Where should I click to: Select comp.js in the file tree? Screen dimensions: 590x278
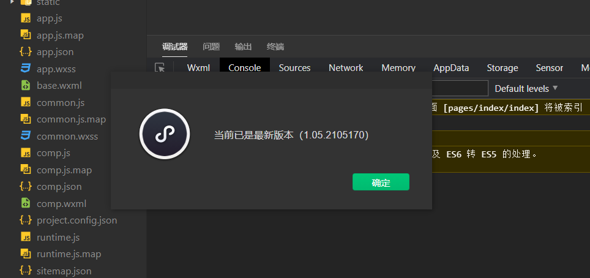pyautogui.click(x=53, y=153)
